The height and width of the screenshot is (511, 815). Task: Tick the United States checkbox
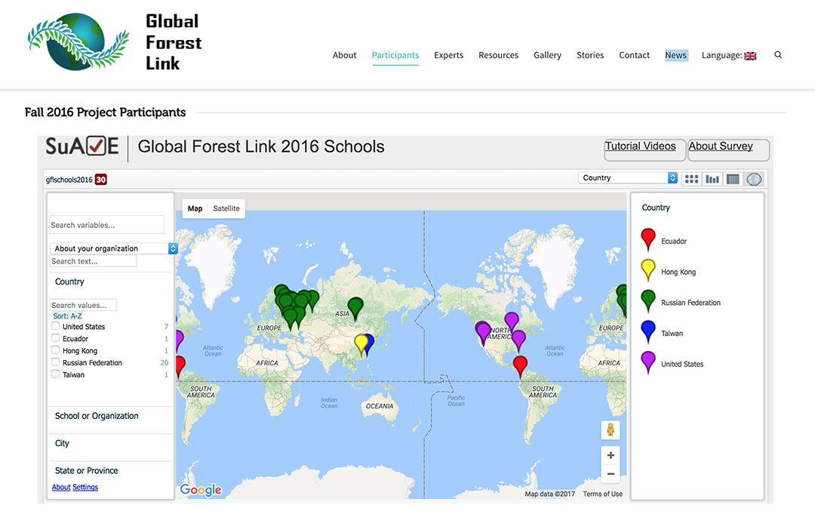56,326
